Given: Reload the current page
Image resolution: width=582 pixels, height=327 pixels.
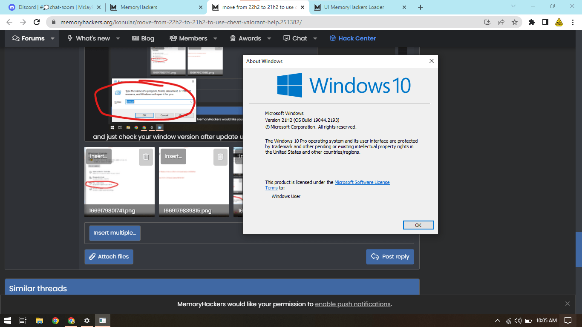Looking at the screenshot, I should pyautogui.click(x=37, y=22).
